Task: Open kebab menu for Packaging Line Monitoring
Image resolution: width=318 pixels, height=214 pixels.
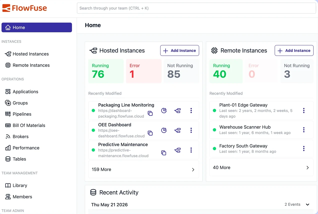Action: click(191, 110)
